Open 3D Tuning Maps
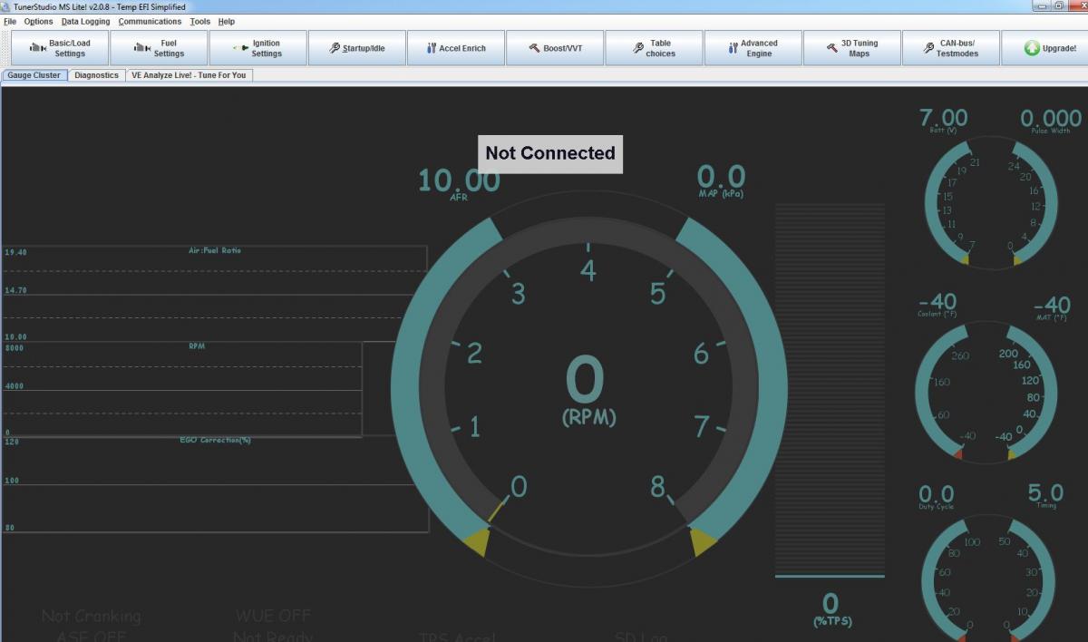1088x642 pixels. 851,48
